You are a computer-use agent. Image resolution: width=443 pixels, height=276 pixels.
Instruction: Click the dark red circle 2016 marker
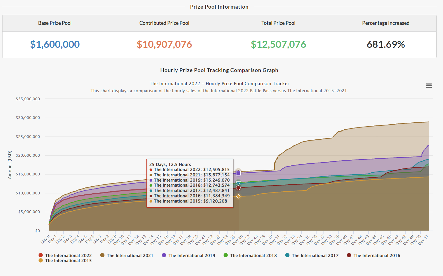238,188
